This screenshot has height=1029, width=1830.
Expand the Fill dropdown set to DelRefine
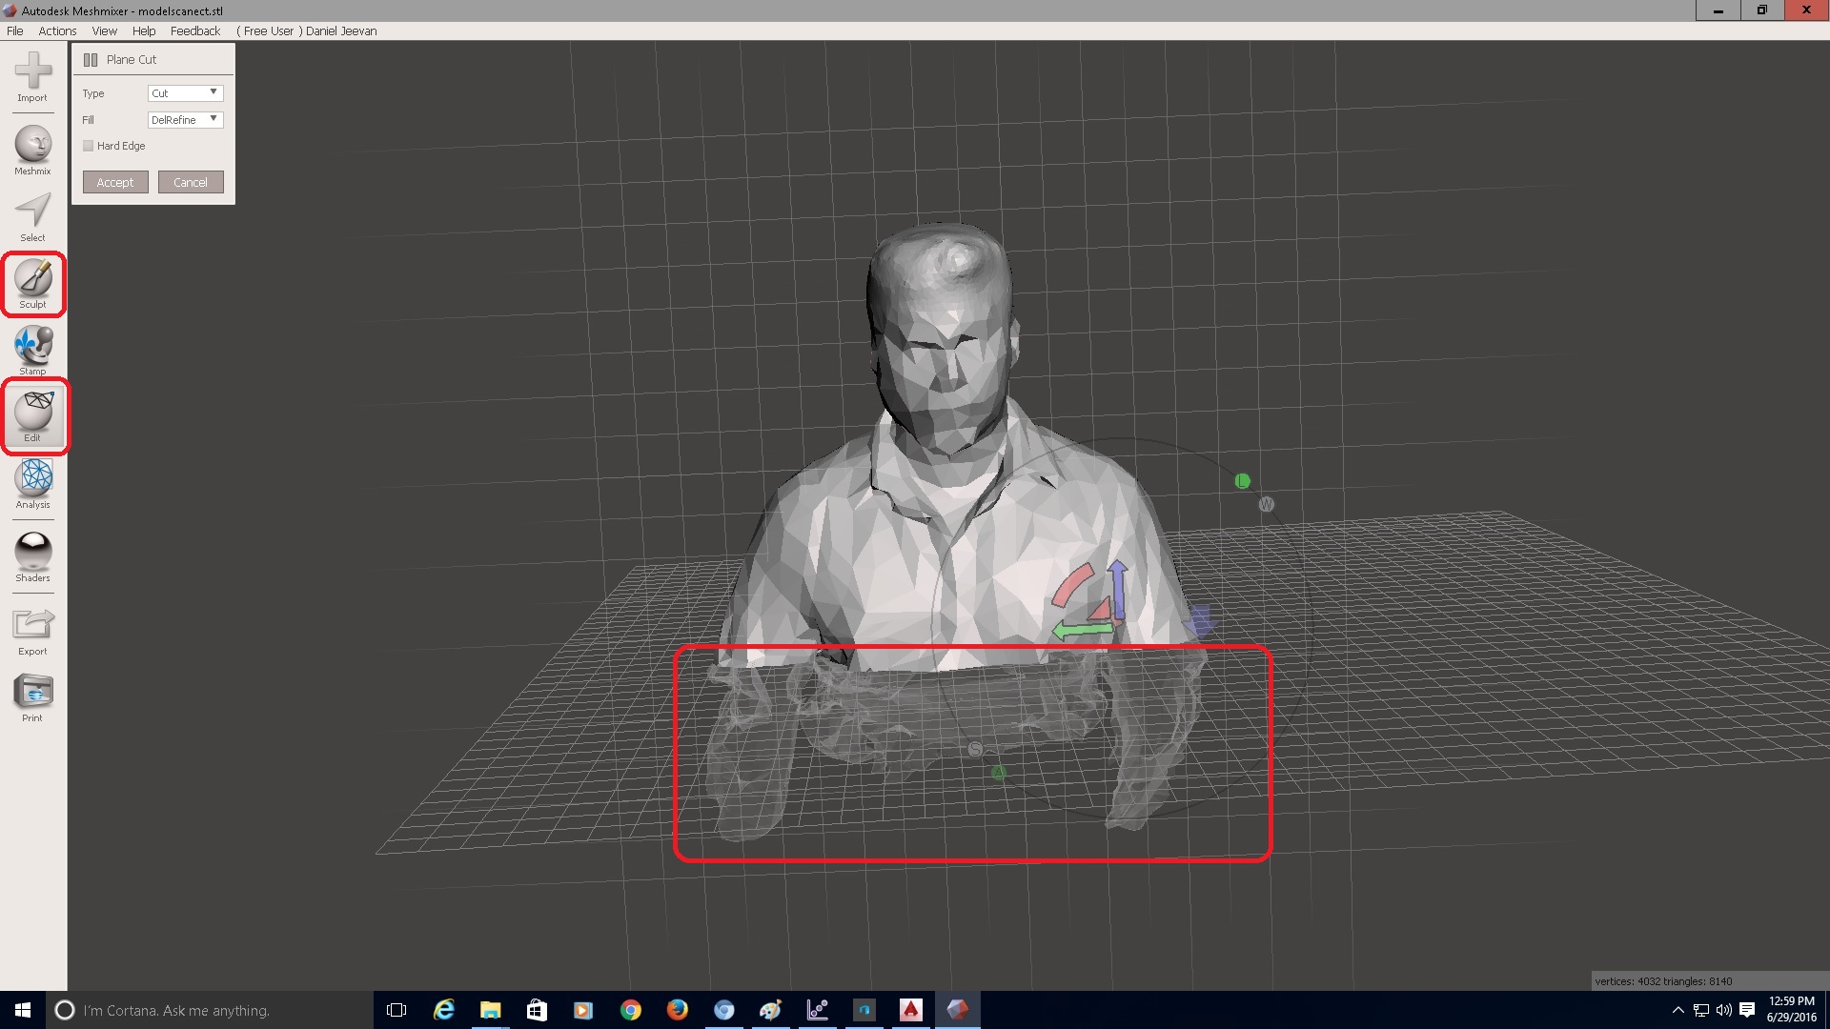click(x=186, y=120)
